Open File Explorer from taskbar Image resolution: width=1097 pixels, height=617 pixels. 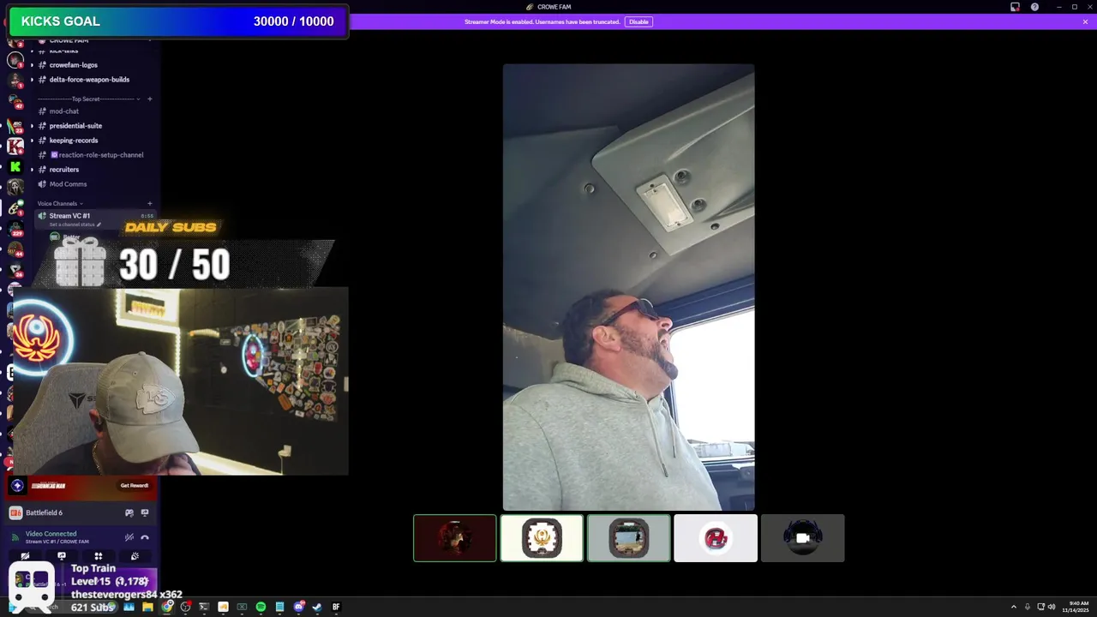[147, 607]
